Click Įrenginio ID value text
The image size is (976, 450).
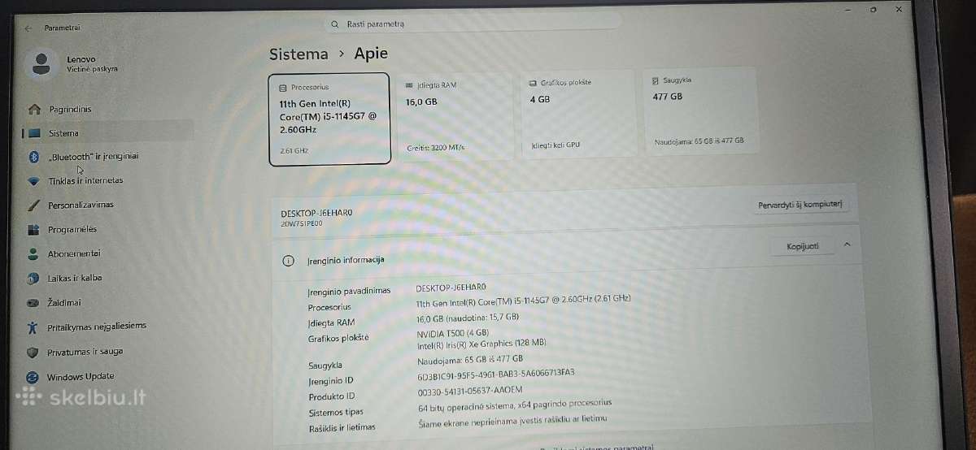click(x=496, y=373)
